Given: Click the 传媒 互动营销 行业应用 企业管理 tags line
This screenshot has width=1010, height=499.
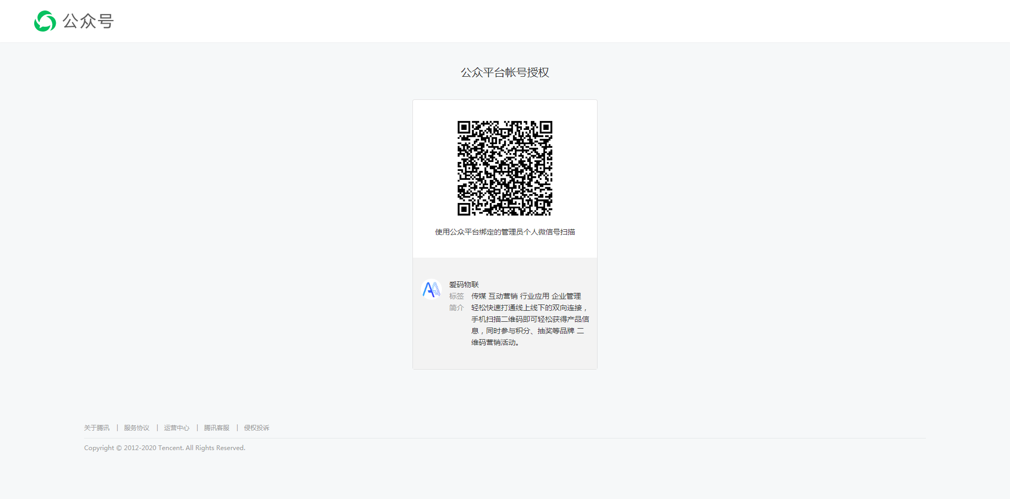Looking at the screenshot, I should point(526,296).
